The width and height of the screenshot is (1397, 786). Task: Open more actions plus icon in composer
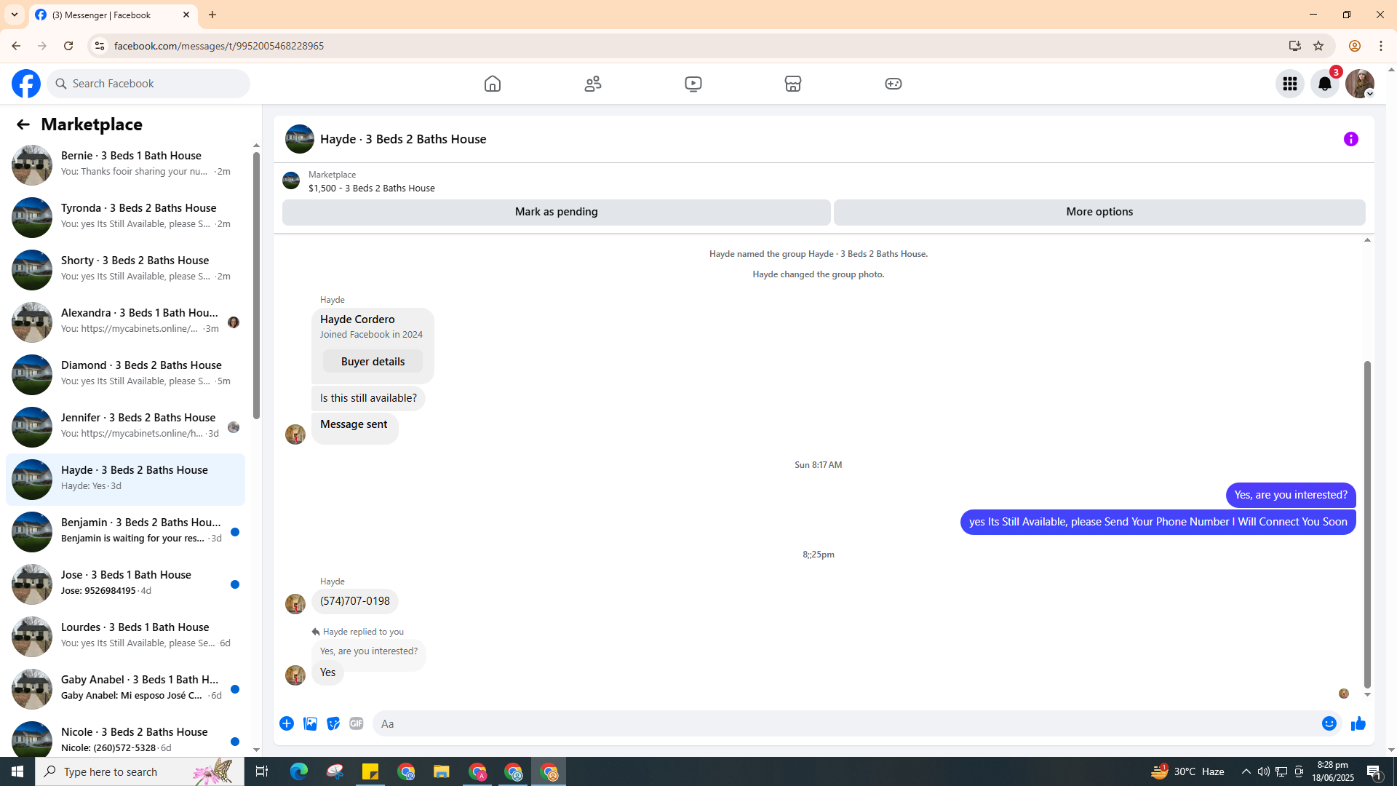(x=287, y=723)
